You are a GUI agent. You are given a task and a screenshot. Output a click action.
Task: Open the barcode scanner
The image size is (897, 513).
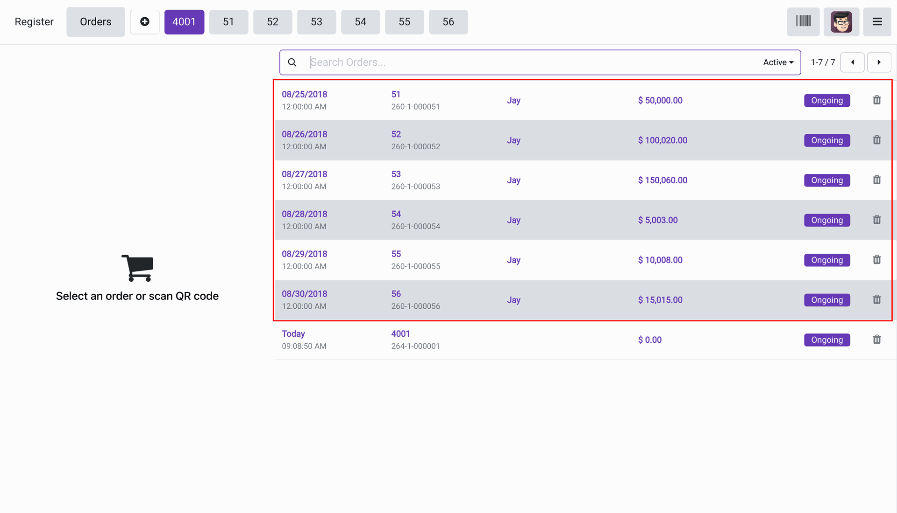click(803, 21)
